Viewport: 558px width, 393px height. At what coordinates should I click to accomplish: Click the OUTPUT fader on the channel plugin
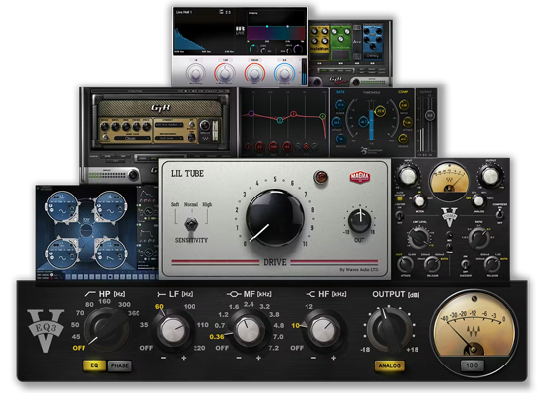[x=430, y=115]
